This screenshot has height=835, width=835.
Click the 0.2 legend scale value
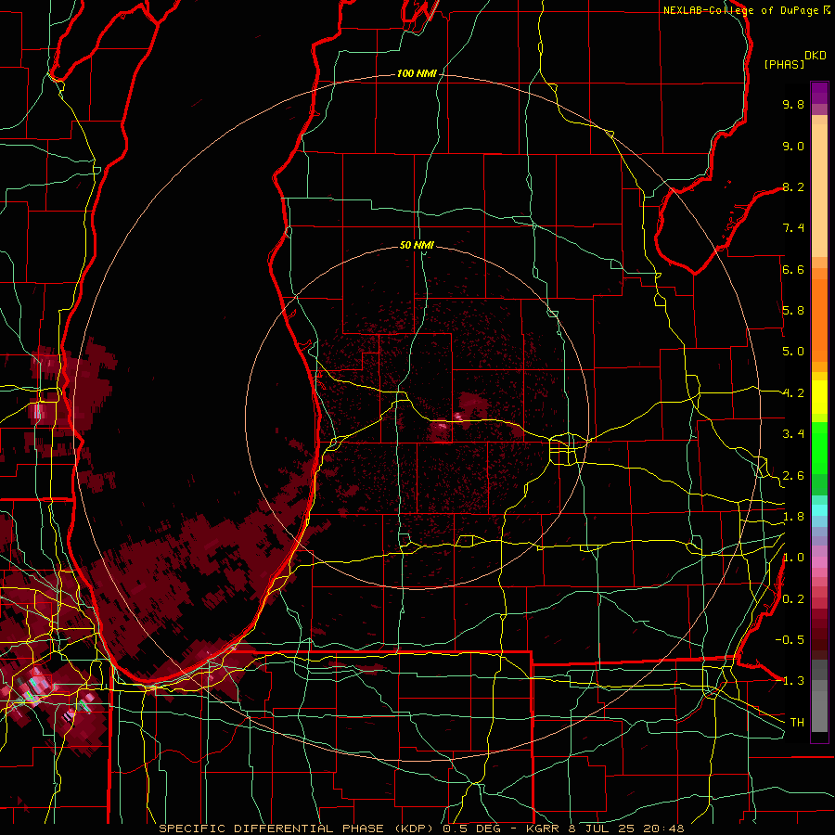click(x=793, y=599)
